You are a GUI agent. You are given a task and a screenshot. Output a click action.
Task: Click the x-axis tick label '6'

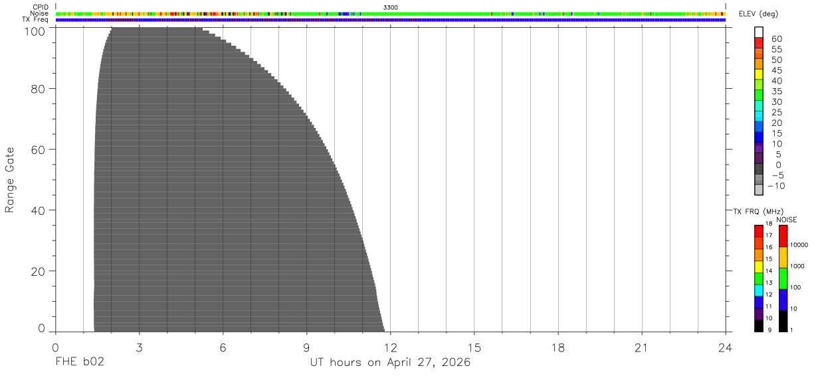[223, 347]
